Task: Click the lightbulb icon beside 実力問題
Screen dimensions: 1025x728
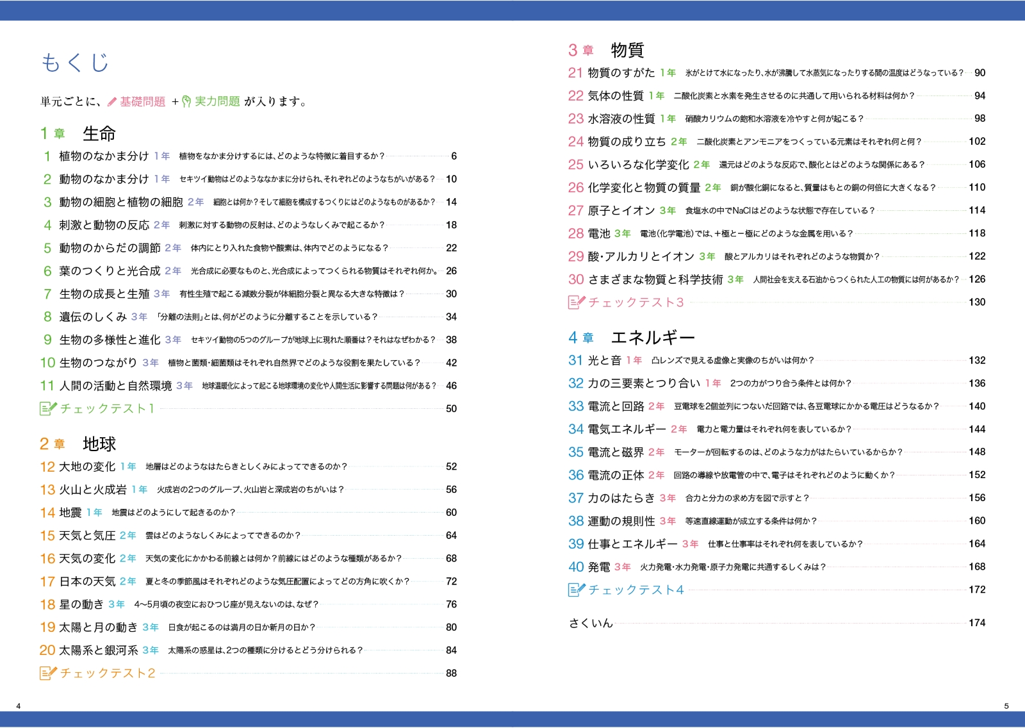Action: pos(186,101)
